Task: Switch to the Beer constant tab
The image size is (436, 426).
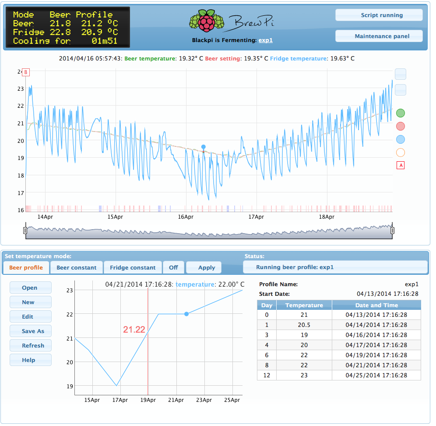Action: click(x=77, y=267)
